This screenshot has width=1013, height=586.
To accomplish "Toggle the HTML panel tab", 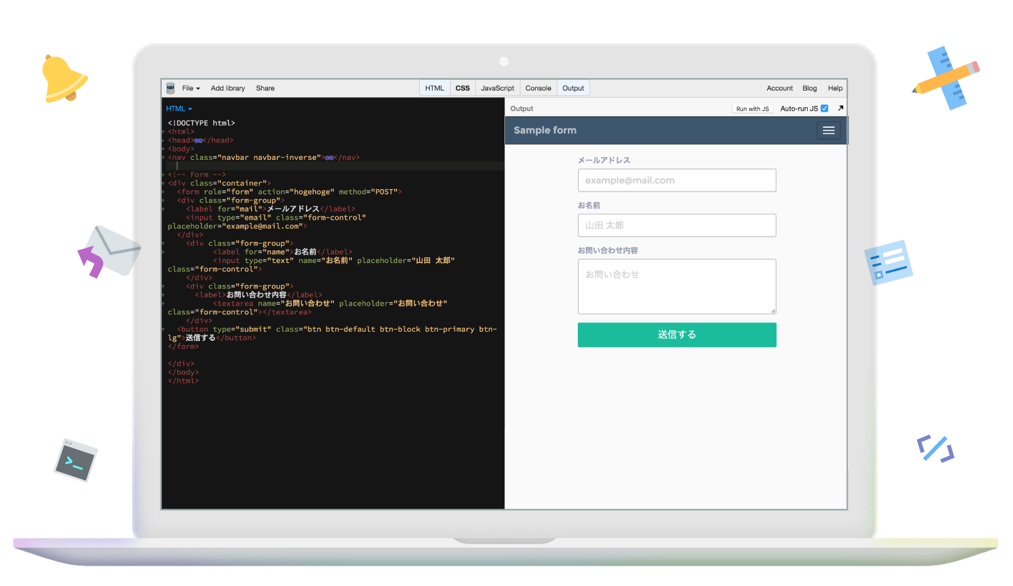I will tap(435, 88).
